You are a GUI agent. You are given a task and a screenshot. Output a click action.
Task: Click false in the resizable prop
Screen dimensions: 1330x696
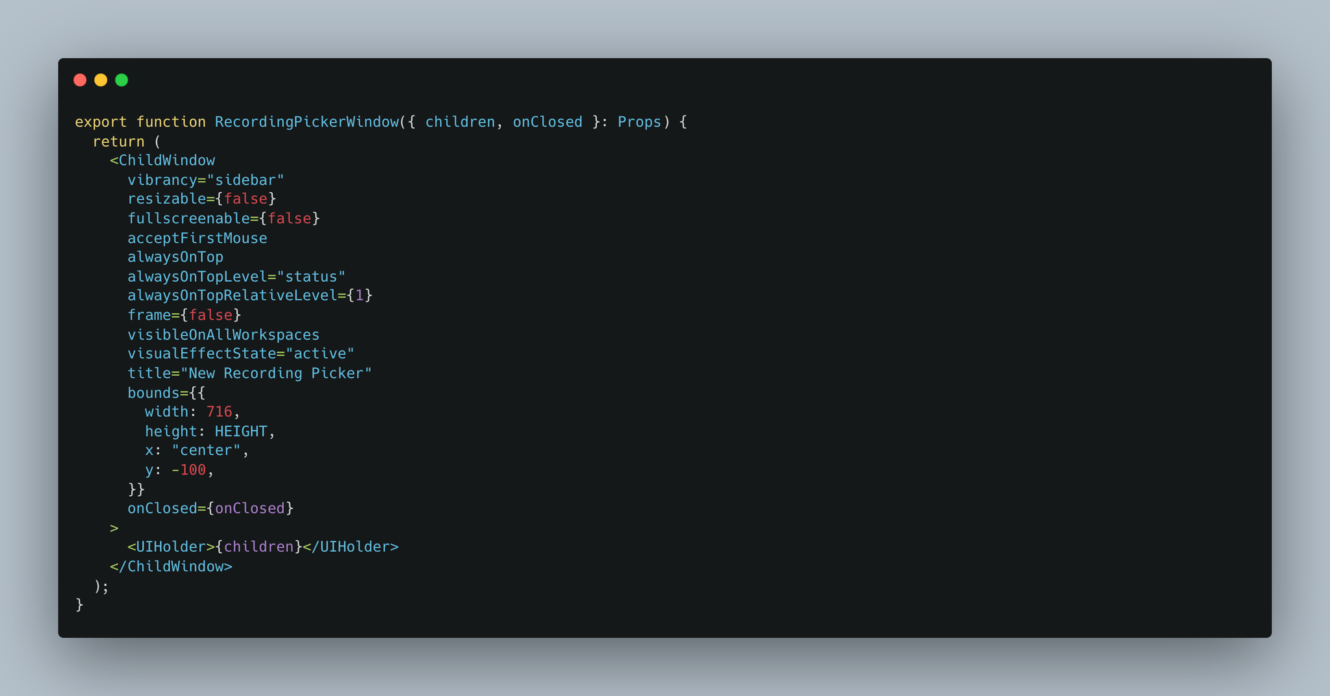point(245,199)
